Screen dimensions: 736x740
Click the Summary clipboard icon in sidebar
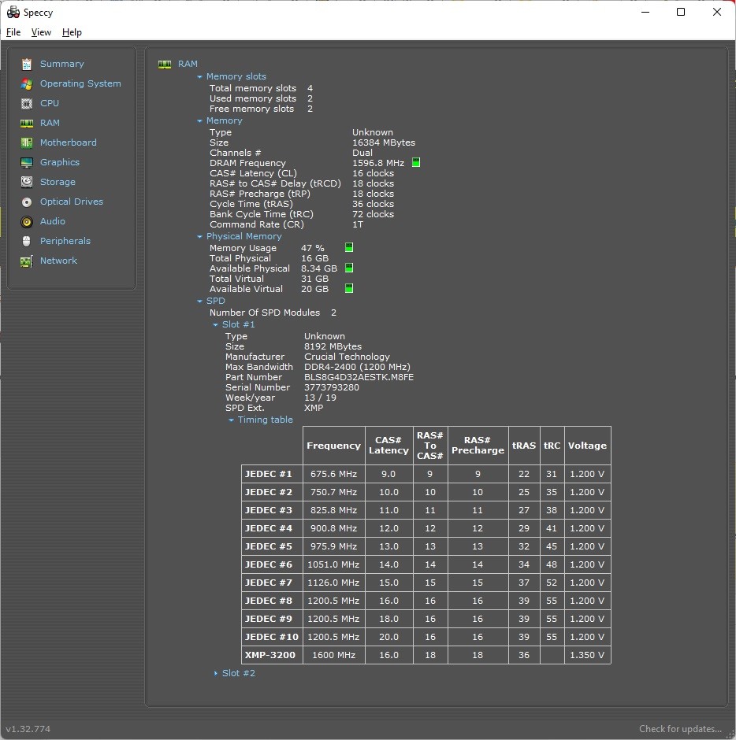point(27,64)
